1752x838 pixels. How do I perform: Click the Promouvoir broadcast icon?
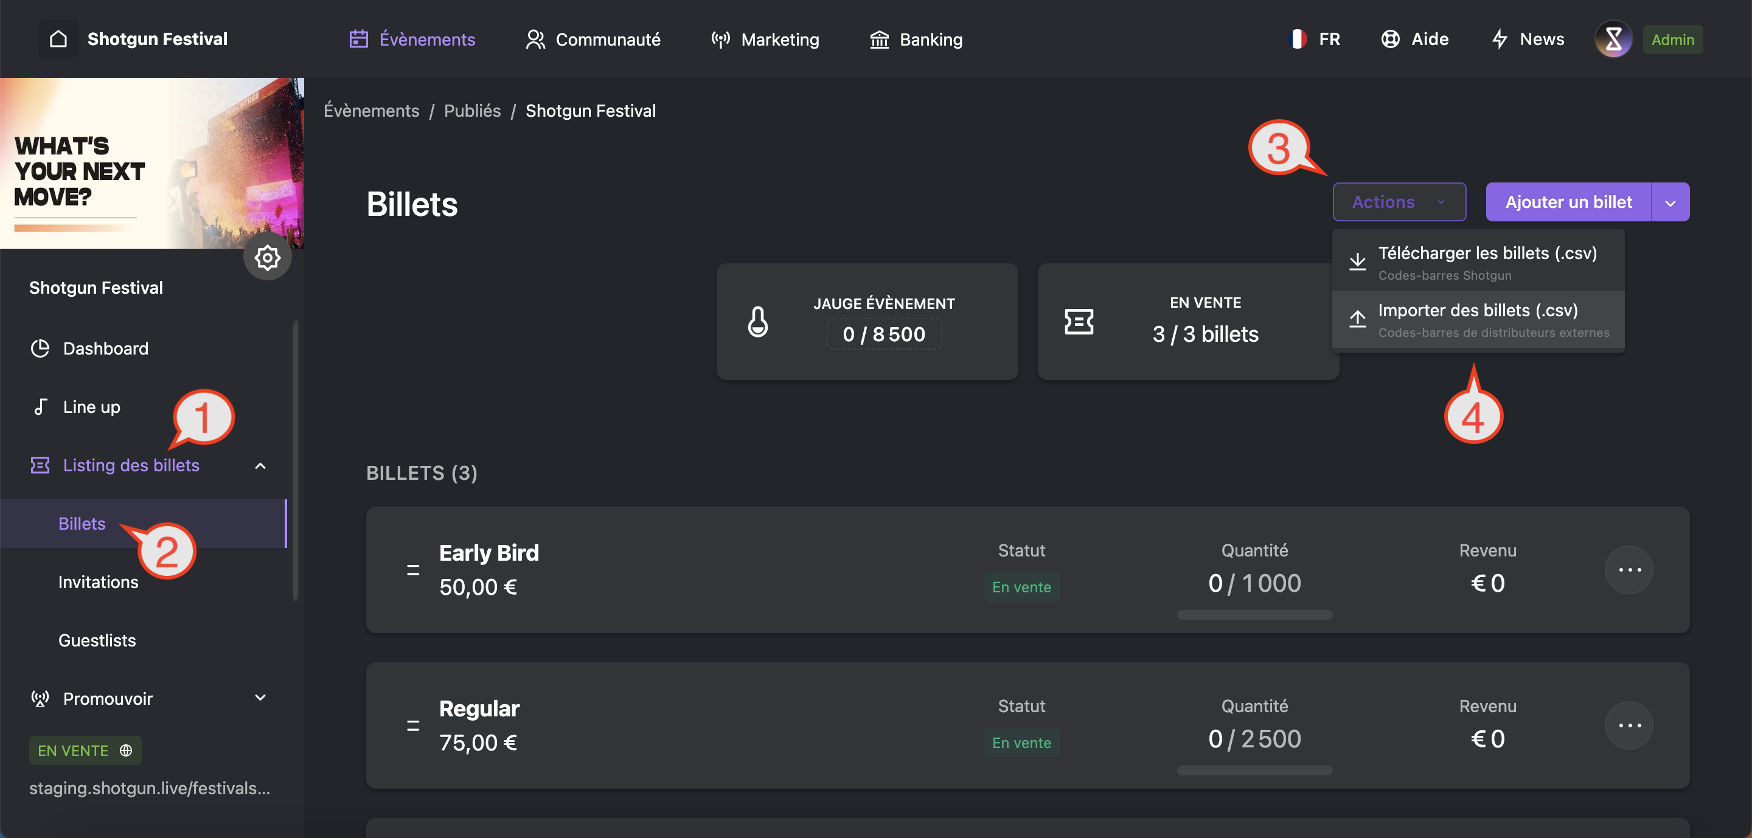click(40, 698)
